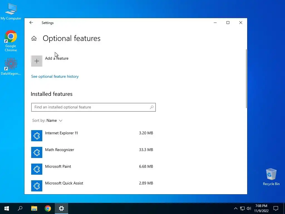Click the Add a feature label
The height and width of the screenshot is (214, 285).
click(x=57, y=58)
